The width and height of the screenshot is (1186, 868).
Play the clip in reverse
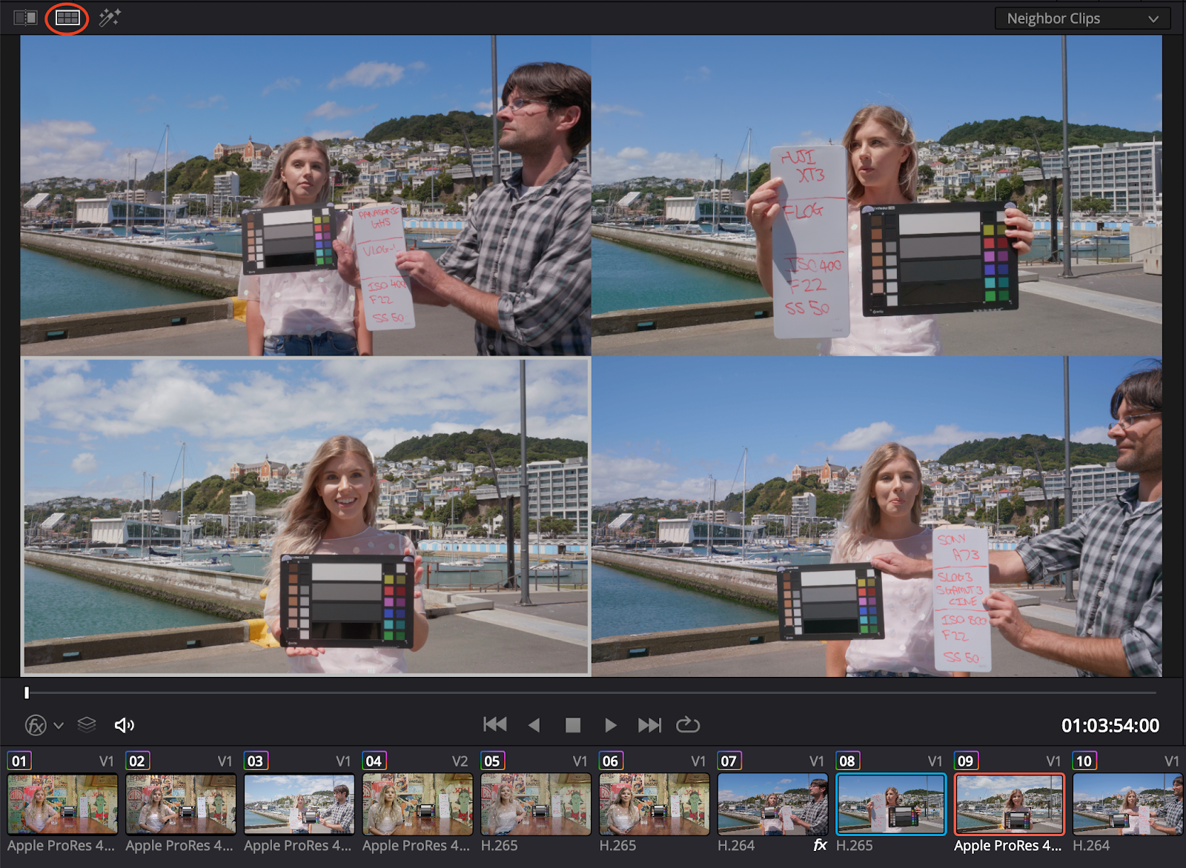534,725
